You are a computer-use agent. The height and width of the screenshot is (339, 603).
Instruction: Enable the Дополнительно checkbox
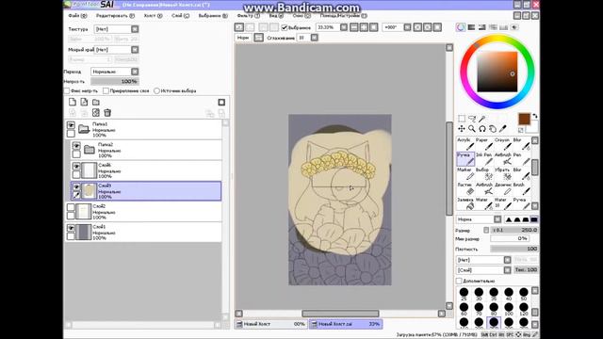tap(459, 281)
